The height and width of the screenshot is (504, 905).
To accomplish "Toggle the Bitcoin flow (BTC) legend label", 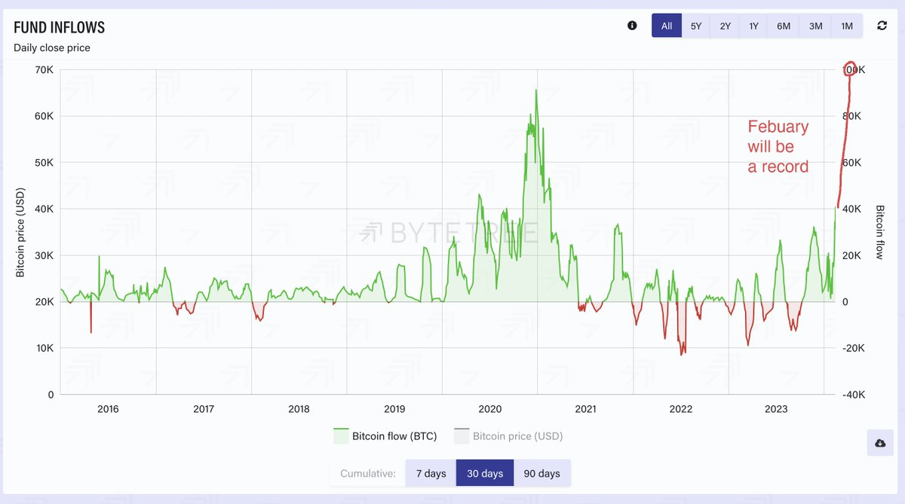I will click(x=390, y=436).
